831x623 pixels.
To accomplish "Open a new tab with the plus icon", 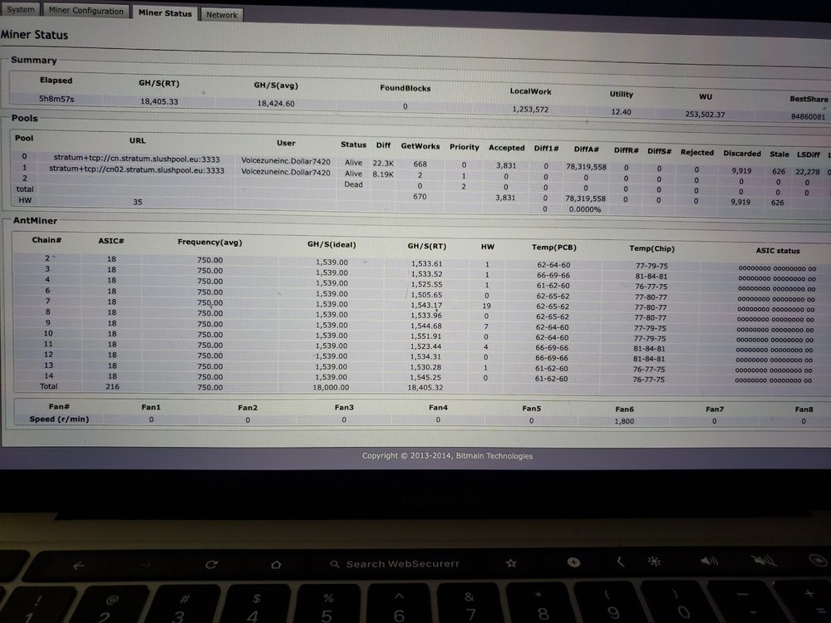I will 573,563.
